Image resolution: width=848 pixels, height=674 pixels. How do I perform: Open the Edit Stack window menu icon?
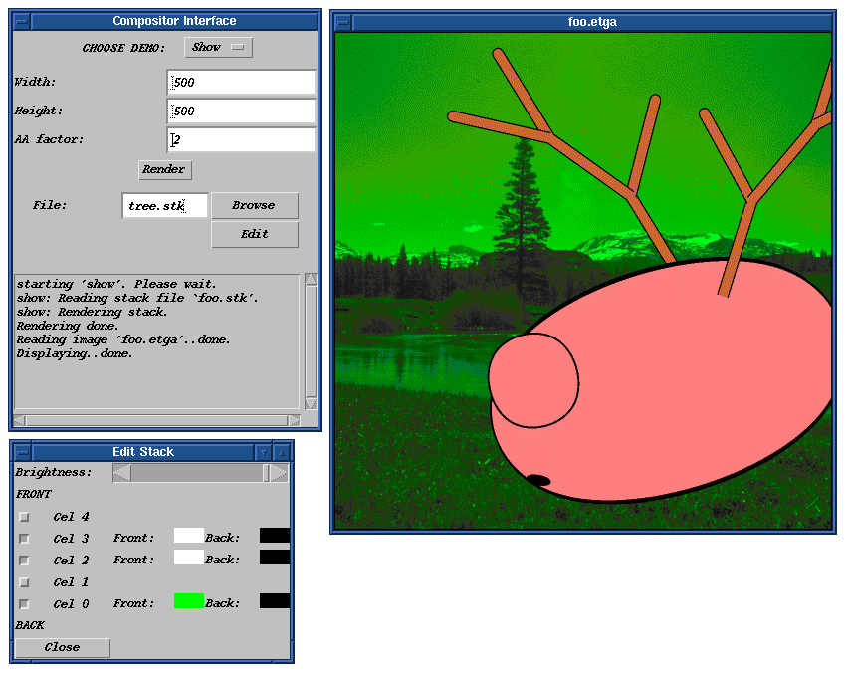tap(22, 452)
